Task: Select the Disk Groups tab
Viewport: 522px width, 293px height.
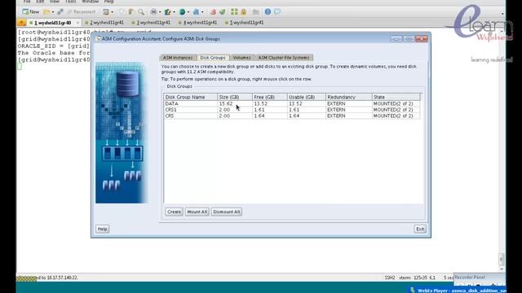Action: point(213,58)
